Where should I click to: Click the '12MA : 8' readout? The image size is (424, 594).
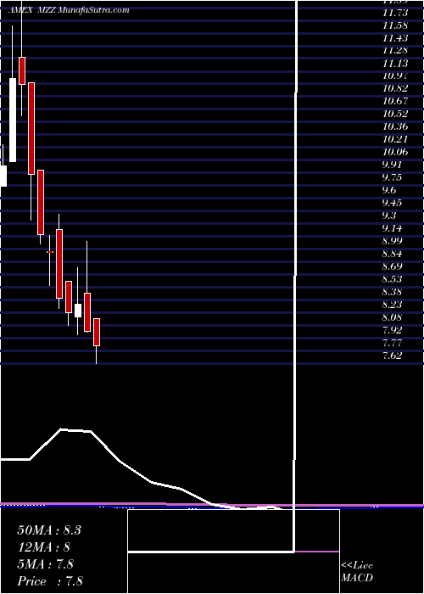[x=43, y=547]
